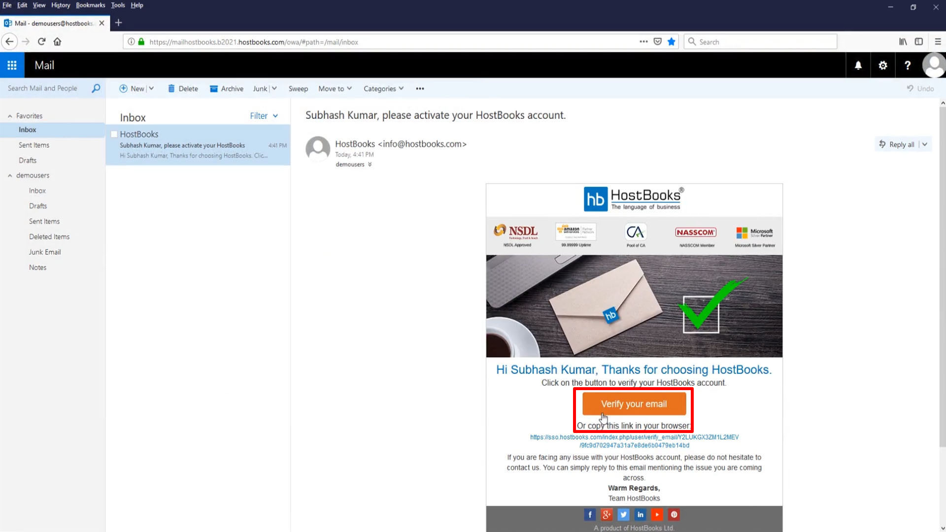Viewport: 946px width, 532px height.
Task: Open the Google Plus icon in email footer
Action: pyautogui.click(x=607, y=515)
